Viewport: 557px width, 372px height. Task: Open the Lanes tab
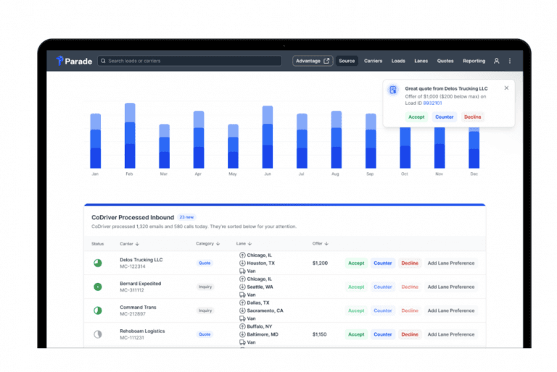click(x=421, y=61)
